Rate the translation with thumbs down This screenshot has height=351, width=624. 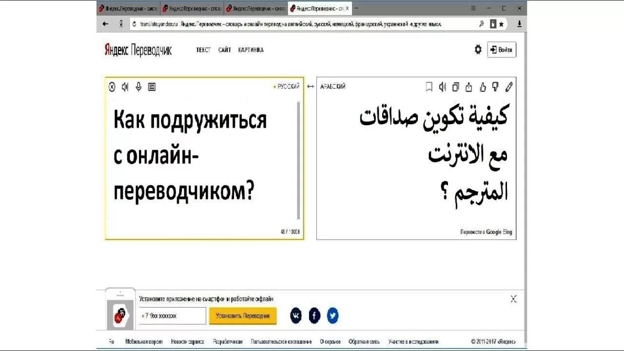point(495,87)
